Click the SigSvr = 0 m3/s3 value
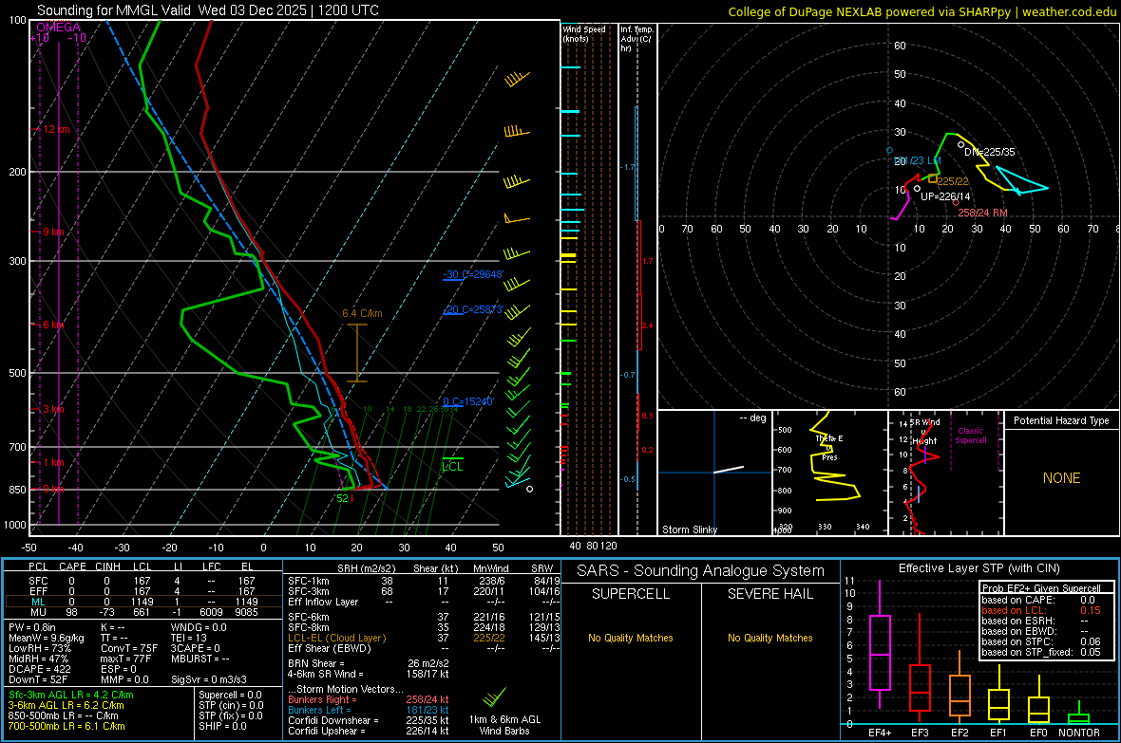The image size is (1121, 743). (209, 679)
